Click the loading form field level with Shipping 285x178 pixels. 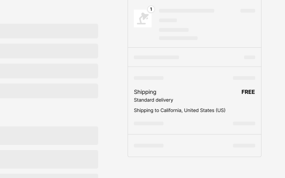[49, 91]
